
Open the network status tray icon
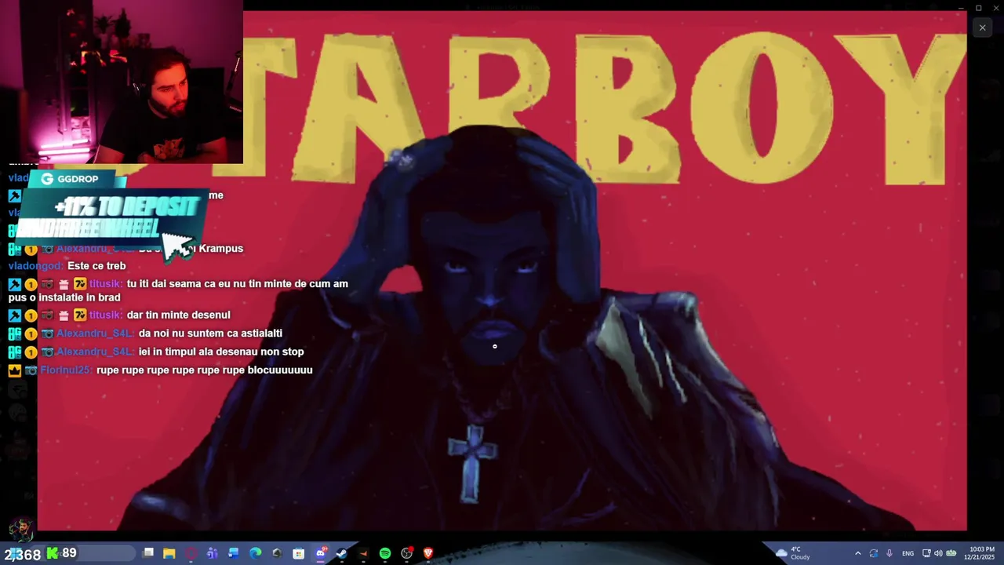click(x=926, y=553)
